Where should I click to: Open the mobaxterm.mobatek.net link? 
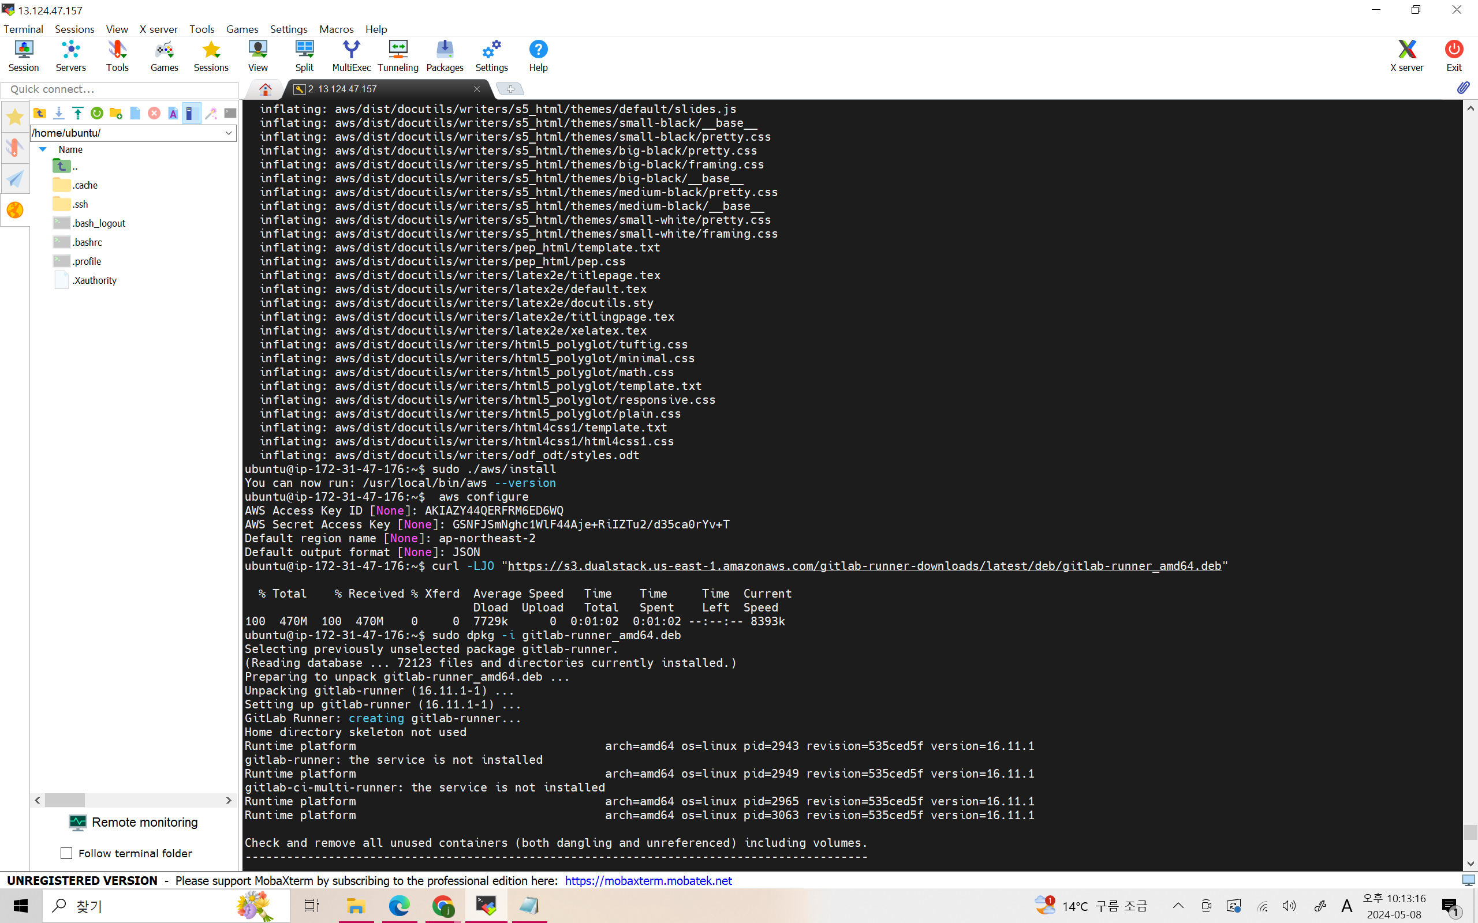(x=648, y=881)
